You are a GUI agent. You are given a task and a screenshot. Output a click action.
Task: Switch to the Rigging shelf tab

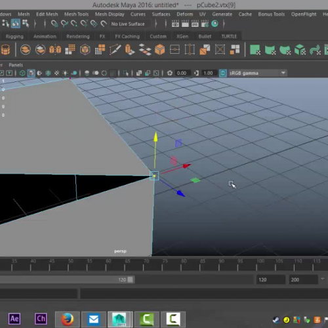coord(14,37)
